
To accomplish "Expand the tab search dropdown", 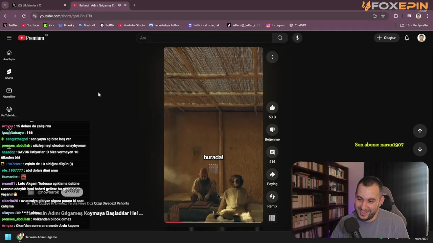I will 5,5.
